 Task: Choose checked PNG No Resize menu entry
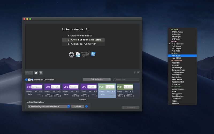(x=182, y=44)
